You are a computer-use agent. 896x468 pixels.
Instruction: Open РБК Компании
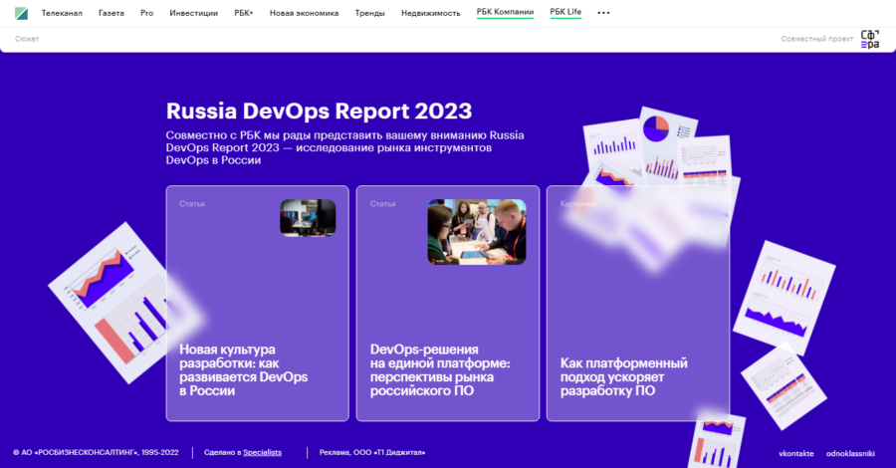[x=505, y=12]
